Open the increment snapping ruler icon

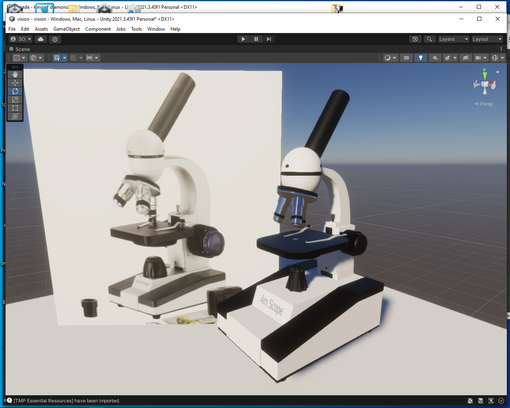90,58
